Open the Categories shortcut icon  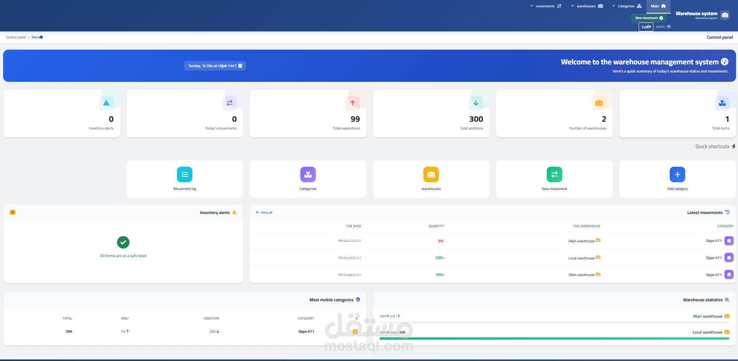[308, 174]
